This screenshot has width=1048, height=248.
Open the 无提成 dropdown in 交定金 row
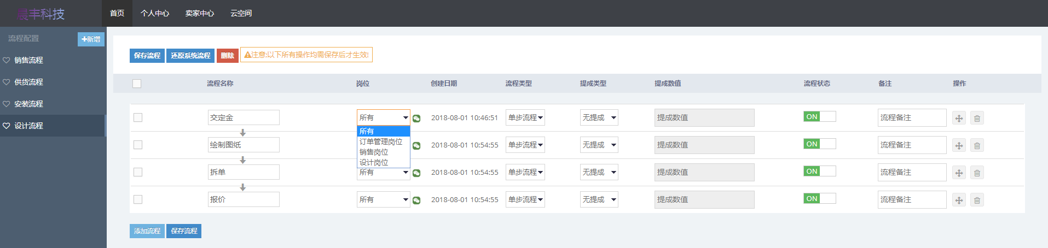[599, 117]
